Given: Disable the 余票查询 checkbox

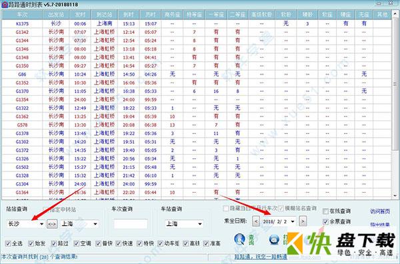Looking at the screenshot, I should [325, 221].
